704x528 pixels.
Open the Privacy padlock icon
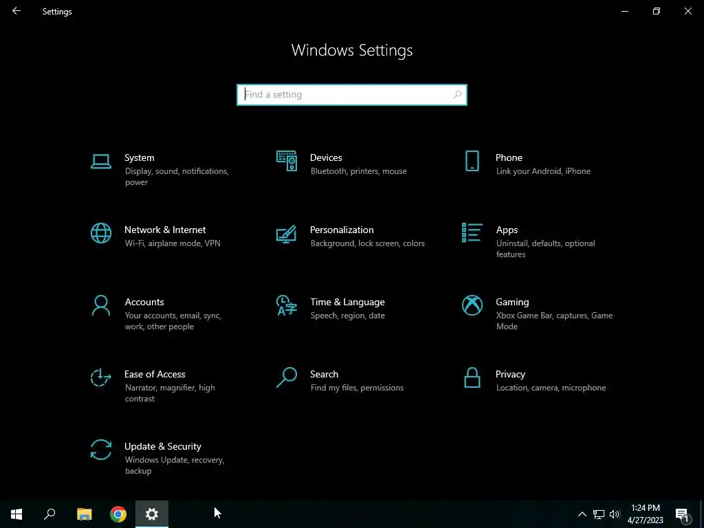pos(472,377)
